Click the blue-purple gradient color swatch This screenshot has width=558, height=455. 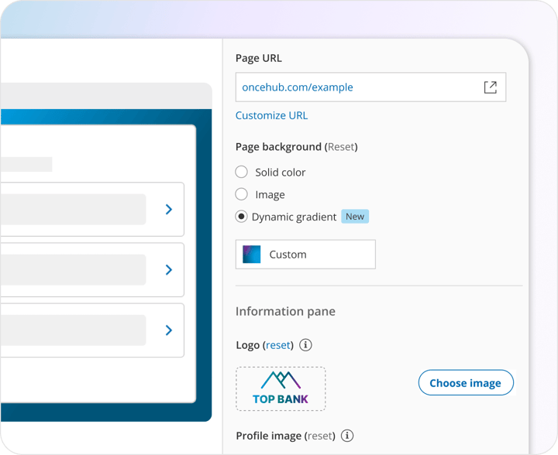point(252,255)
